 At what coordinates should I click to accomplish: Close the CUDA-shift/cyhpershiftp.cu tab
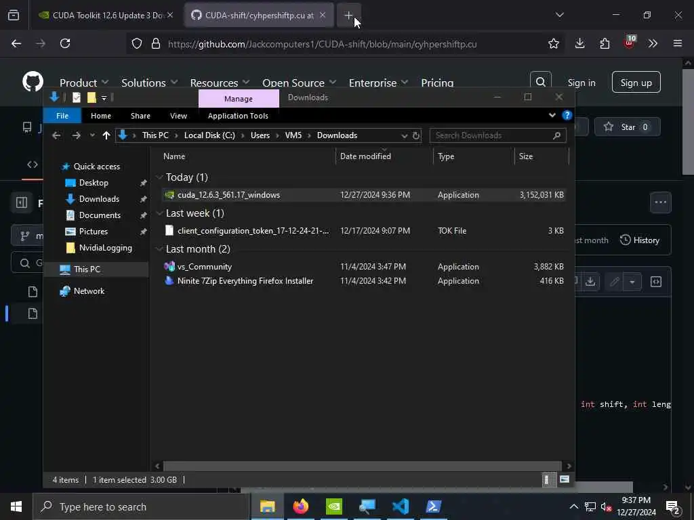click(323, 15)
